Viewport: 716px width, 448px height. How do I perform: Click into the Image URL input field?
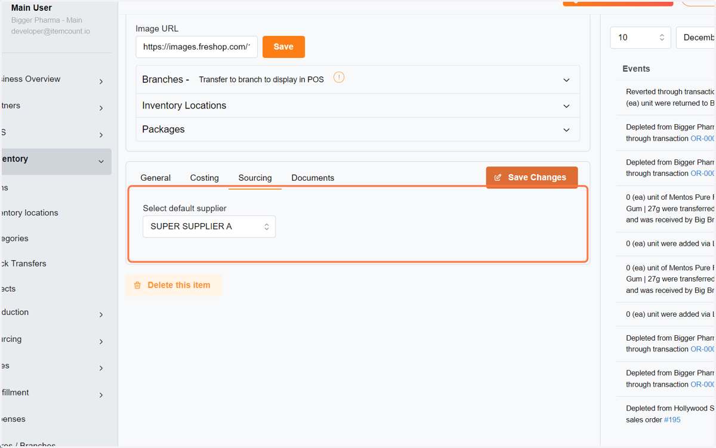tap(196, 47)
